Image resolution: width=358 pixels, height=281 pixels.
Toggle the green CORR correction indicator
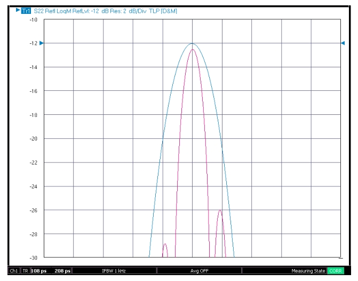pyautogui.click(x=336, y=271)
